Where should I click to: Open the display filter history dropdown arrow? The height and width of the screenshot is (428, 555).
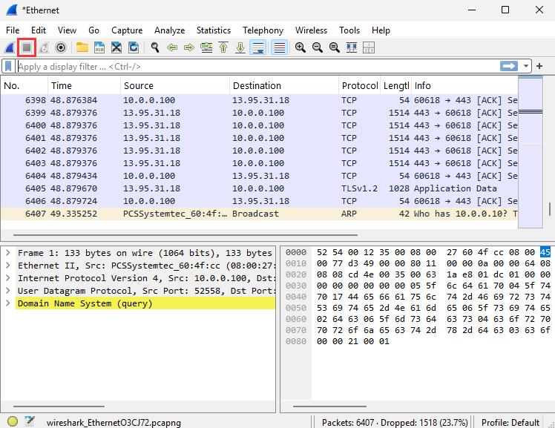pos(526,66)
